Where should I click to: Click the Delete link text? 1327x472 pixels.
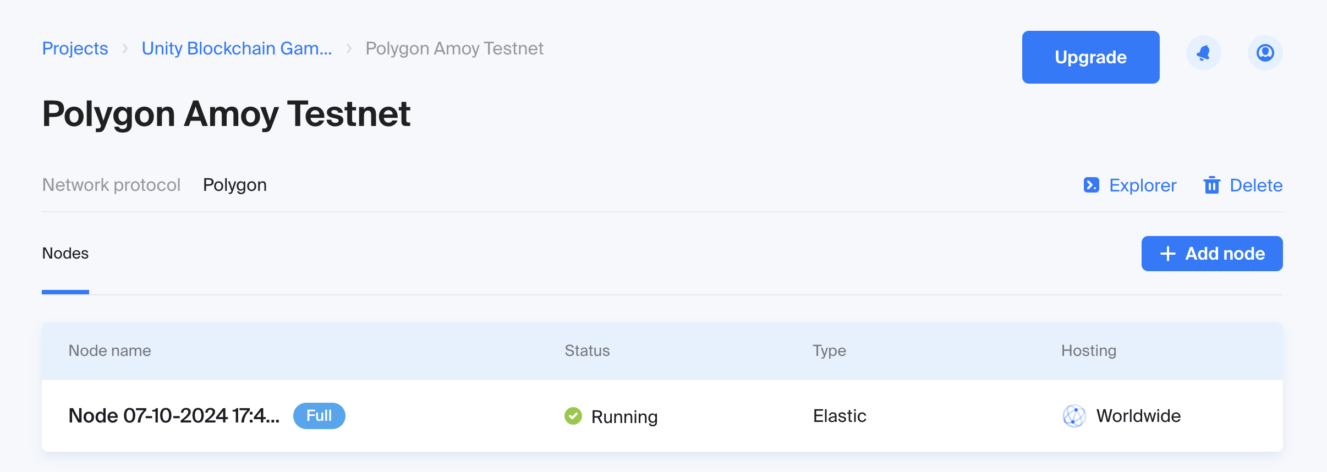click(1256, 185)
